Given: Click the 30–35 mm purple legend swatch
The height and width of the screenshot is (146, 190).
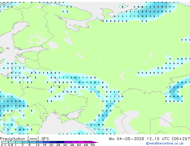Looking at the screenshot, I should click(67, 142).
